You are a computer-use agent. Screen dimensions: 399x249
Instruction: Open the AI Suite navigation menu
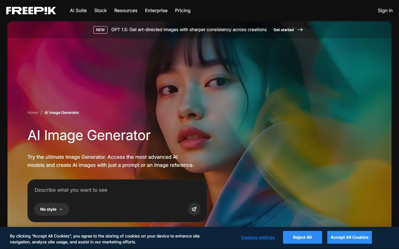tap(78, 10)
